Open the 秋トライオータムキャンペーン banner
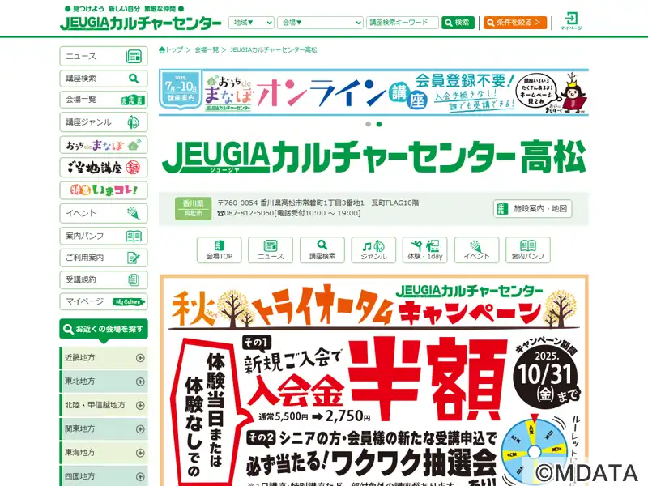The width and height of the screenshot is (648, 486). (x=373, y=380)
